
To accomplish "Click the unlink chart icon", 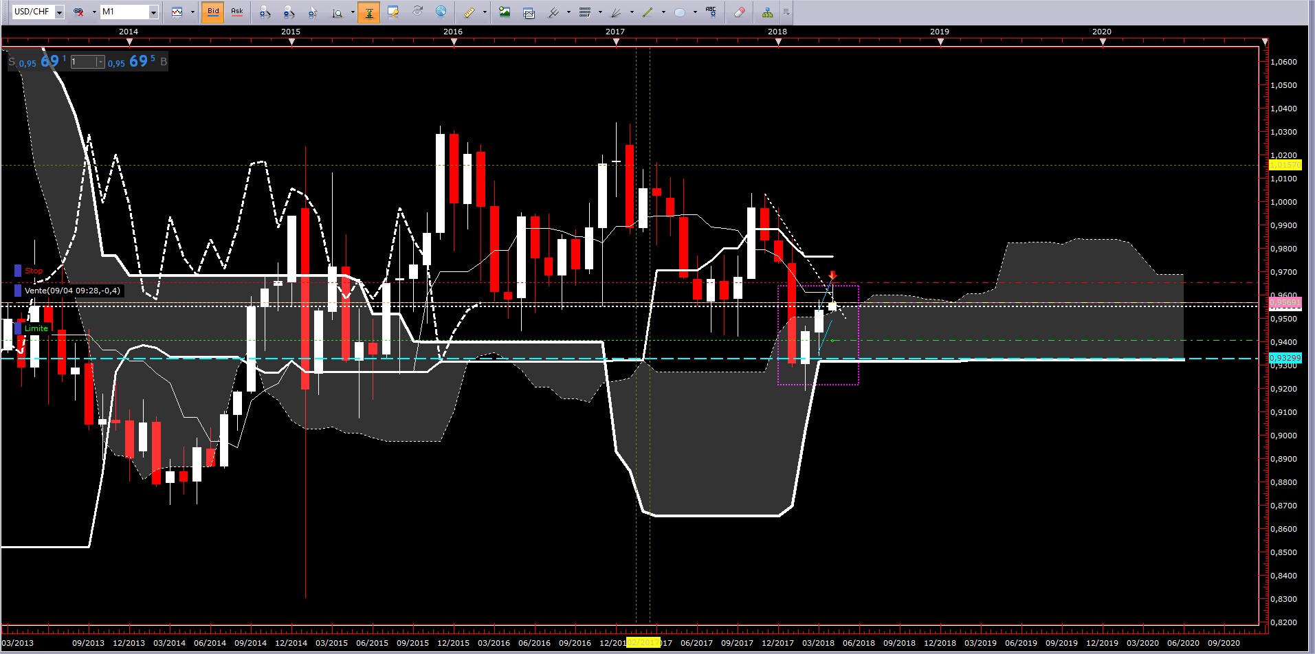I will pyautogui.click(x=78, y=12).
